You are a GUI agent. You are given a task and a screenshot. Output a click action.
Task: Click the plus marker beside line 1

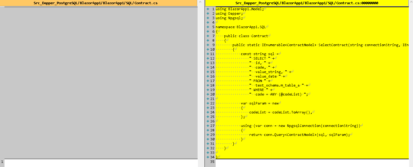[x=208, y=9]
